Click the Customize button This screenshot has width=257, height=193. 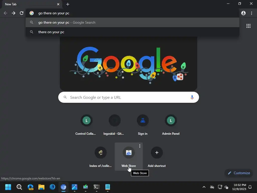[239, 173]
